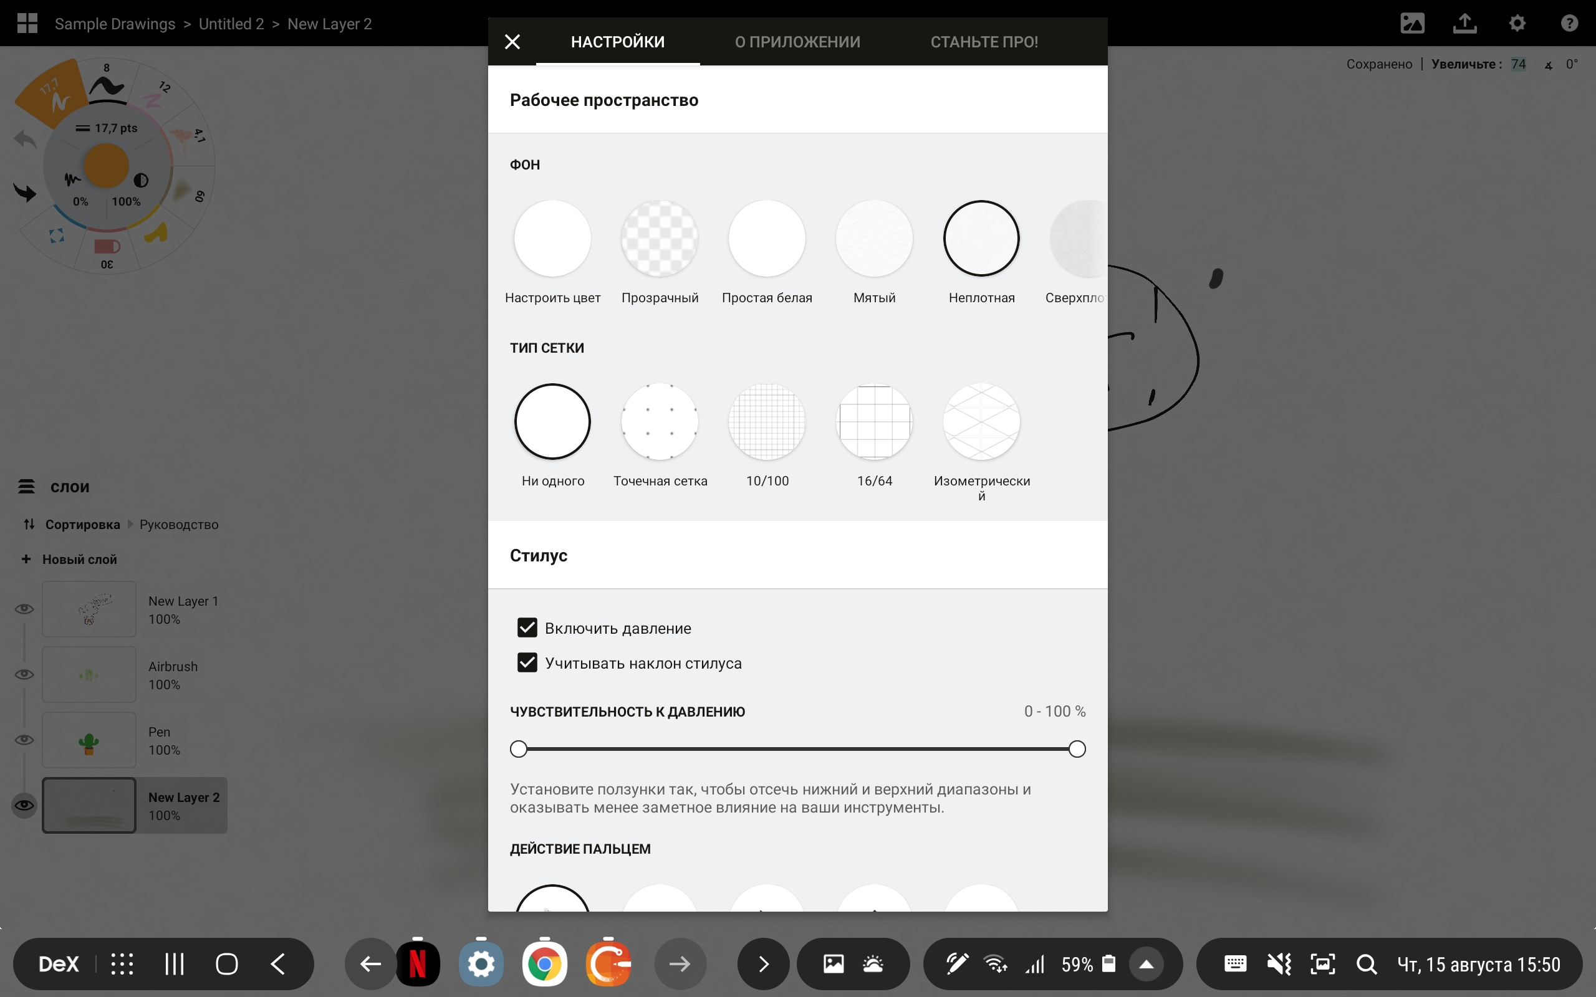Expand the taskbar apps right chevron
Viewport: 1596px width, 997px height.
(x=763, y=964)
